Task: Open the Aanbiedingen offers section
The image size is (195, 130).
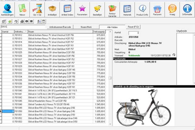Action: click(7, 9)
